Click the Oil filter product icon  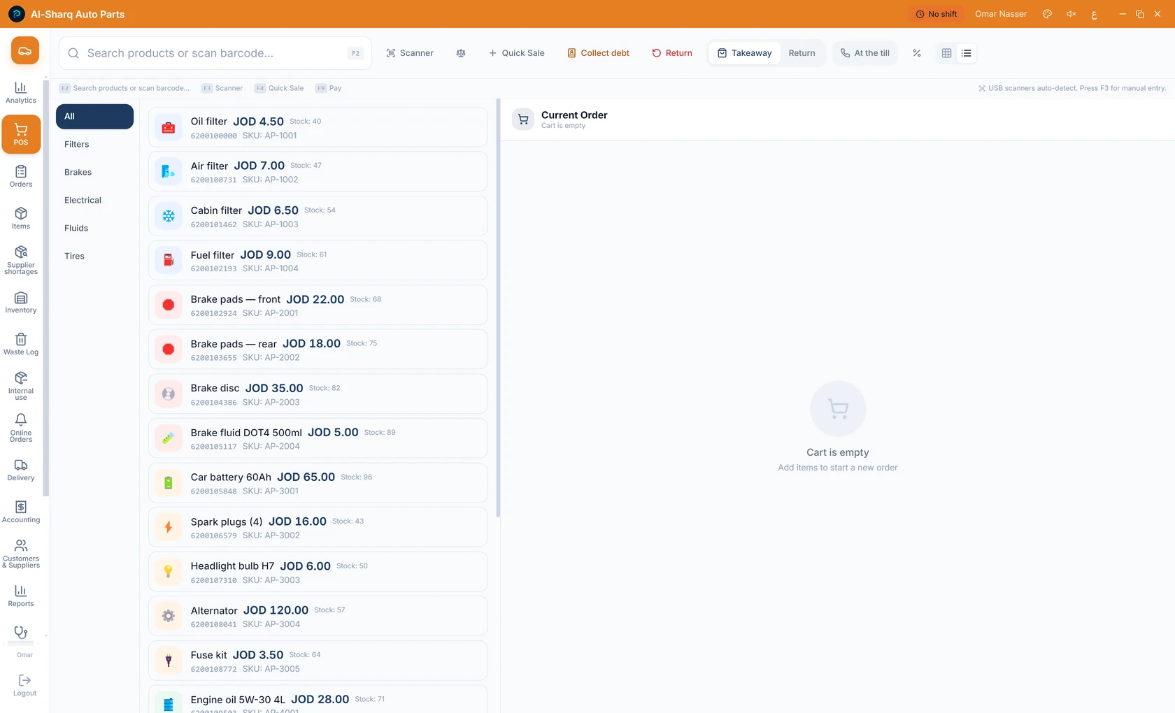tap(169, 128)
